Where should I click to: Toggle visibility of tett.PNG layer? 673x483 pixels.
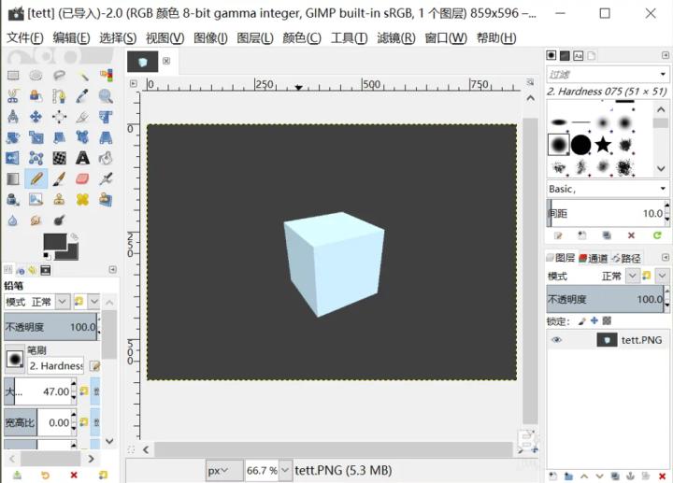tap(557, 340)
